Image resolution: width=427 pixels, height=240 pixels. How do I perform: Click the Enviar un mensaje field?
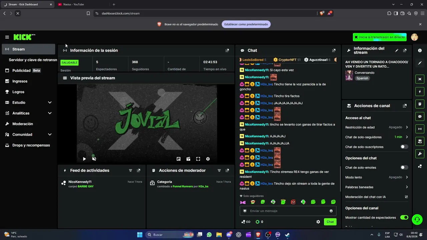tap(288, 211)
